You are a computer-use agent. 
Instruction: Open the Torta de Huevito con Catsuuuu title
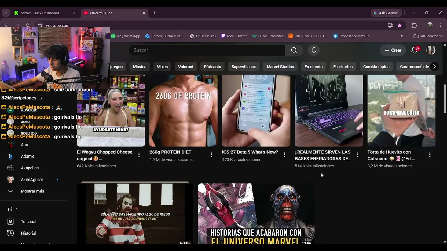point(391,155)
